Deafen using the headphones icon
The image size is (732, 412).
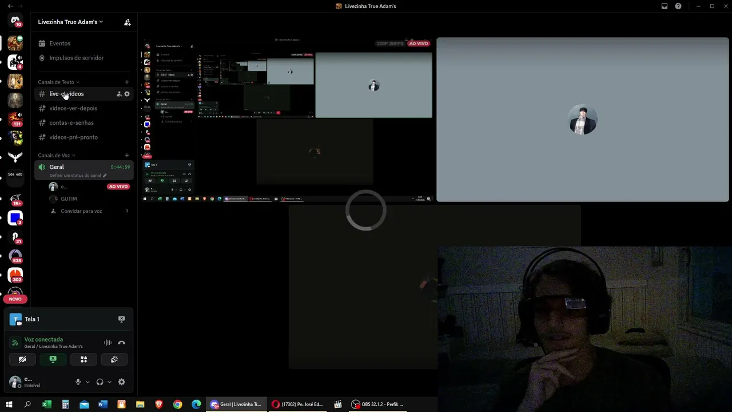(100, 382)
